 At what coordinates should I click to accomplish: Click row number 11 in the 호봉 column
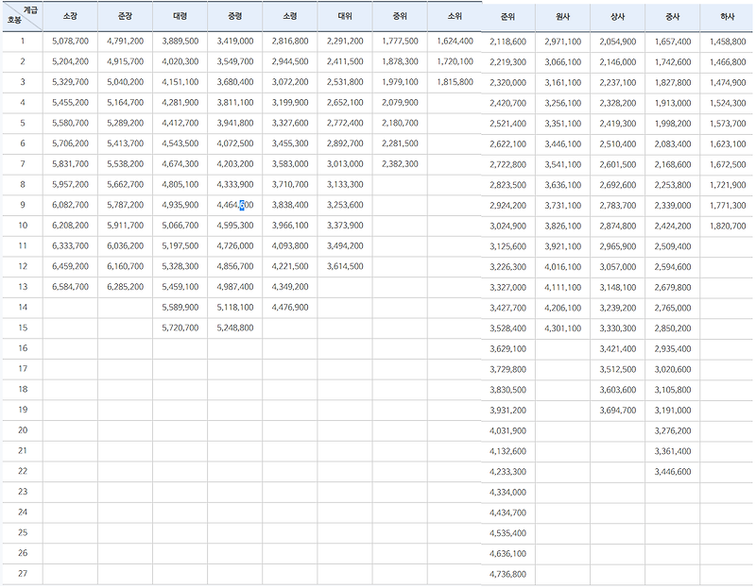click(x=23, y=246)
